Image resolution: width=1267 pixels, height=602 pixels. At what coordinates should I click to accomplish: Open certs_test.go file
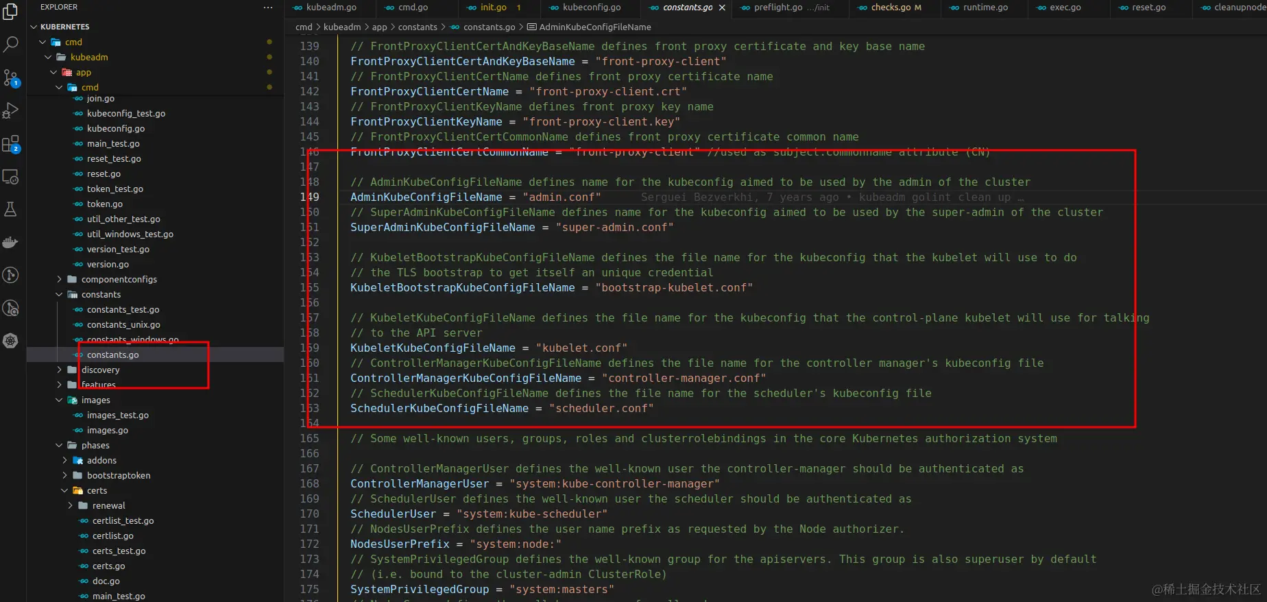tap(119, 551)
